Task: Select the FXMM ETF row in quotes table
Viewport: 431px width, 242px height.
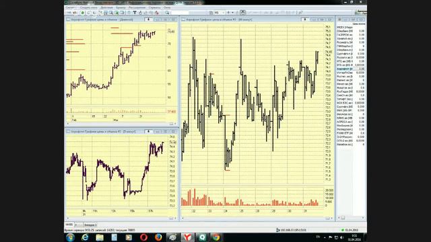Action: (x=350, y=133)
